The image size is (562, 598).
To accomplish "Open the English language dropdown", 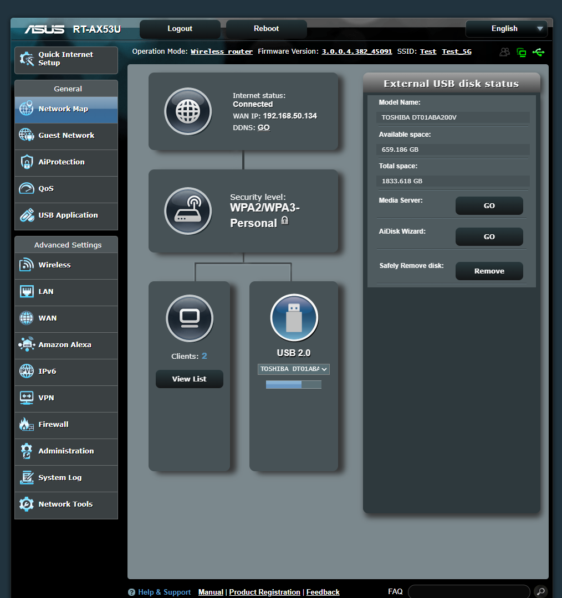I will pos(506,28).
